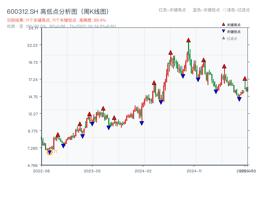Click the red triangle icon beside 关键高点 legend

click(x=223, y=24)
